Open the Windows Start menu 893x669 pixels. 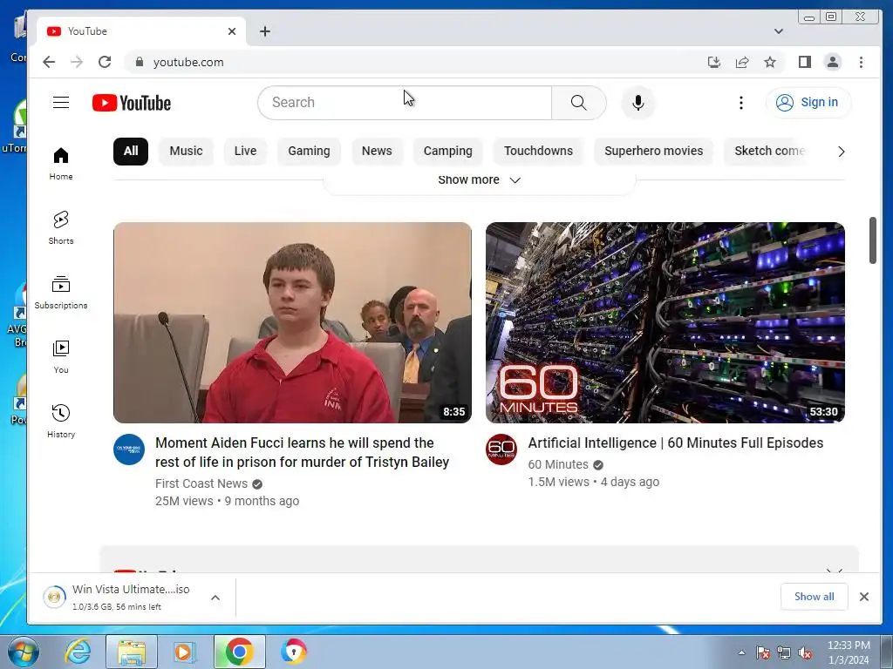point(23,652)
